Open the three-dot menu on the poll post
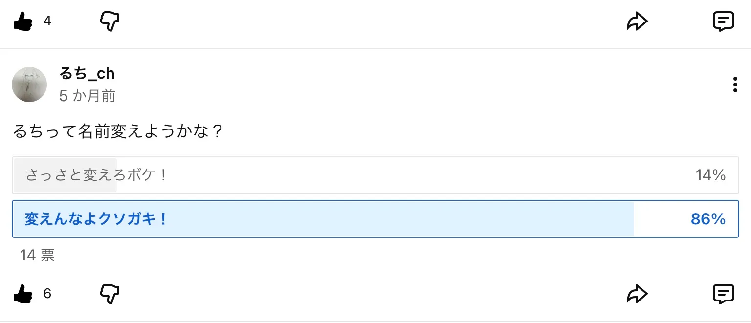 [x=735, y=85]
